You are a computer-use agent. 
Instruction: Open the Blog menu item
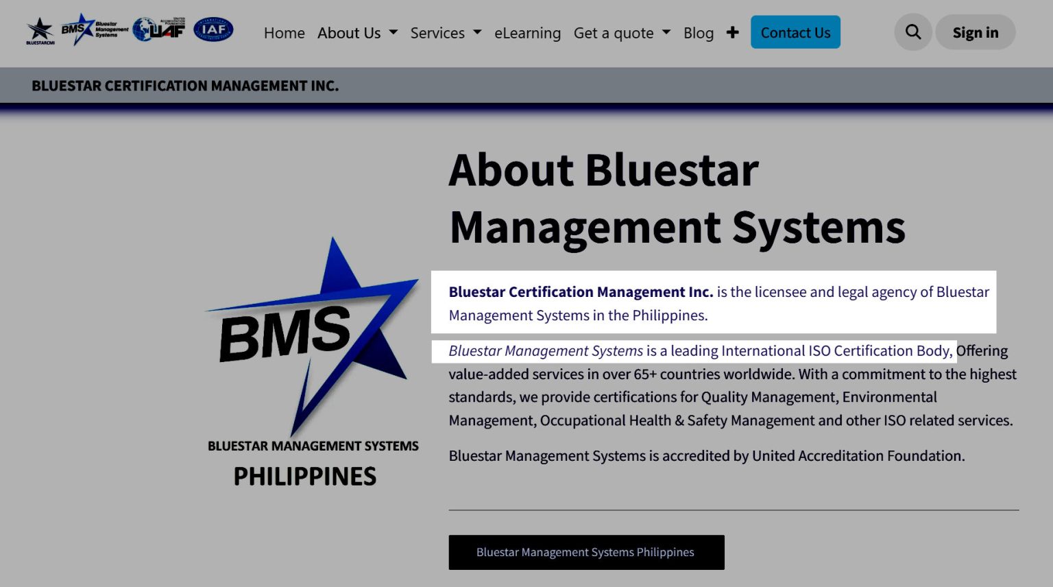tap(699, 32)
